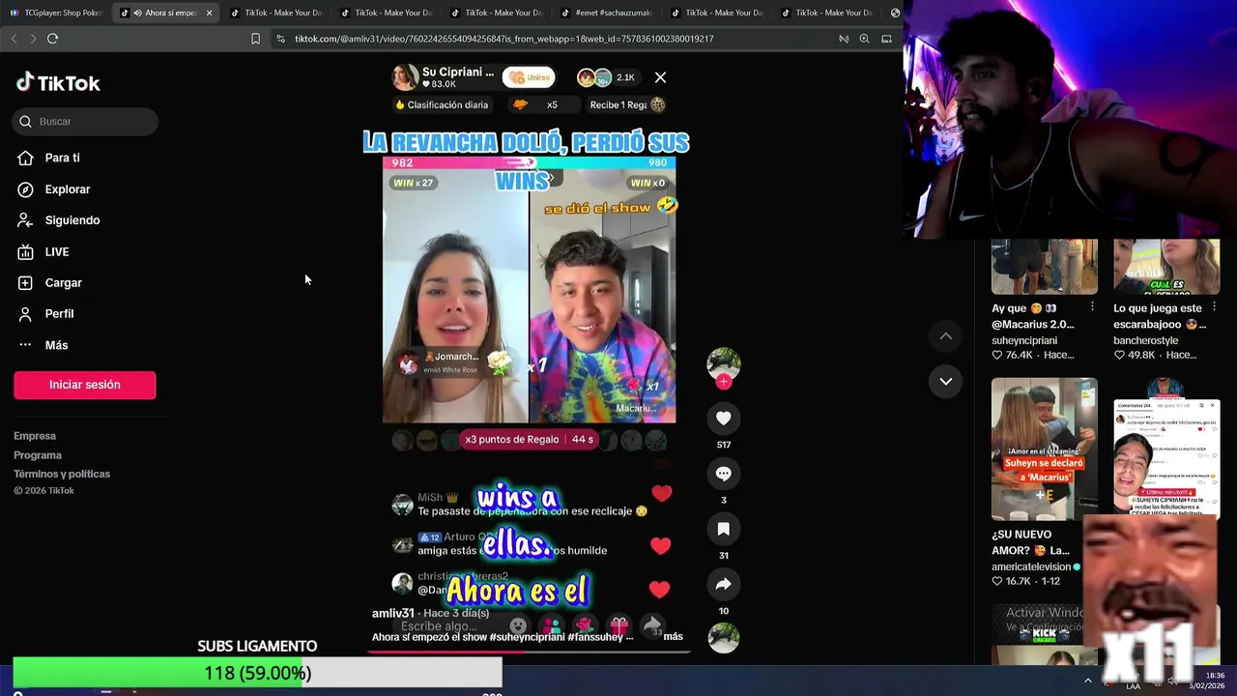The width and height of the screenshot is (1237, 696).
Task: Open the spinning sound disc thumbnail
Action: click(x=723, y=638)
